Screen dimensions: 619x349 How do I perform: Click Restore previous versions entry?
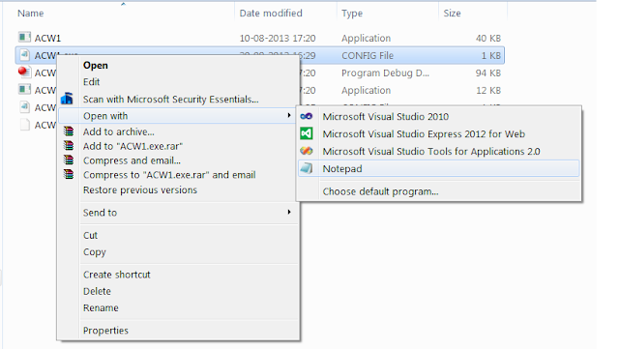pos(140,189)
